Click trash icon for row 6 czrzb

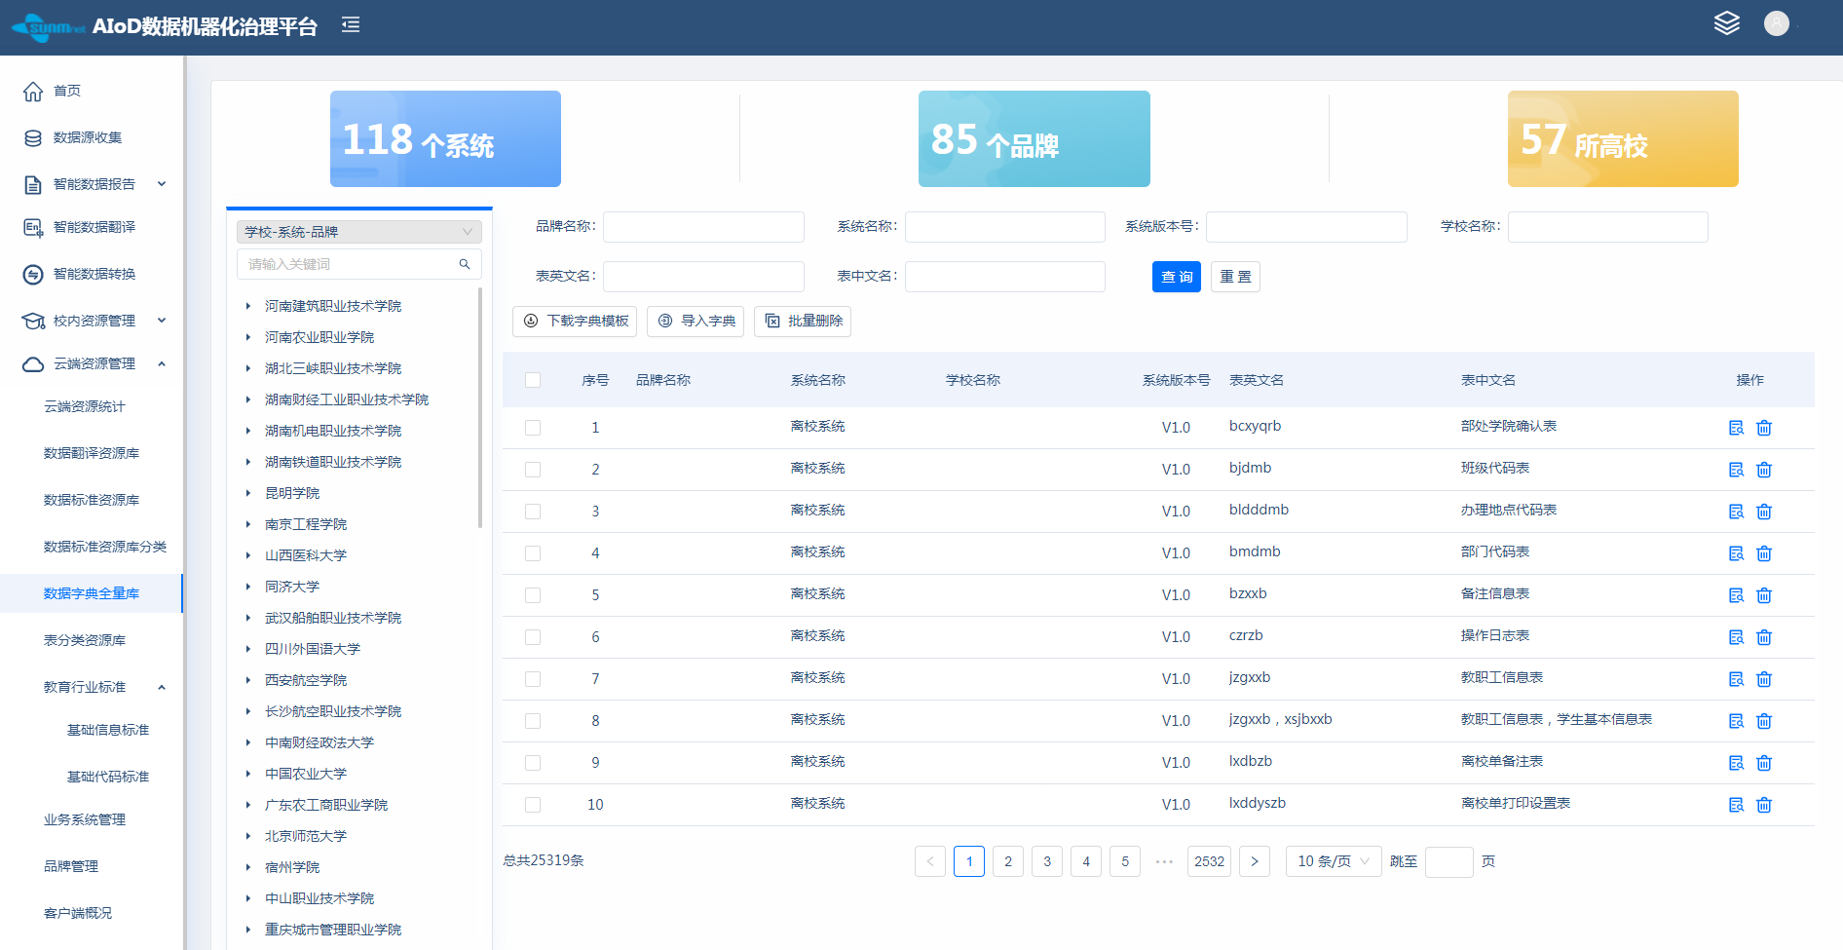pos(1763,637)
